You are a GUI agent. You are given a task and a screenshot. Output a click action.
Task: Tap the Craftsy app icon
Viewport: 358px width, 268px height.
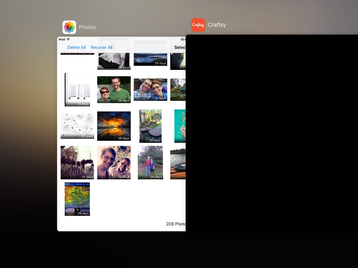point(198,25)
